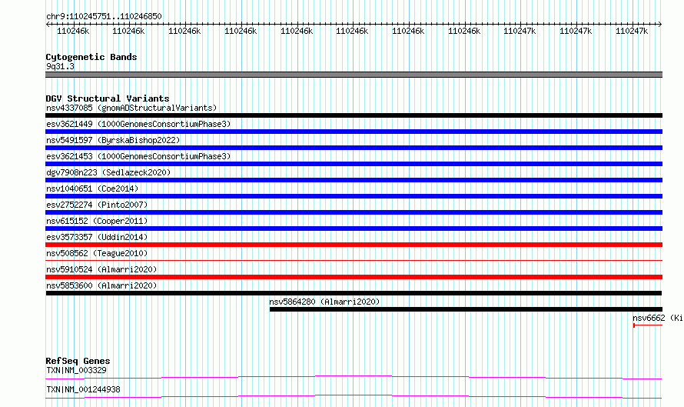Select the blue bar under esv2752274
The image size is (684, 407).
point(354,212)
